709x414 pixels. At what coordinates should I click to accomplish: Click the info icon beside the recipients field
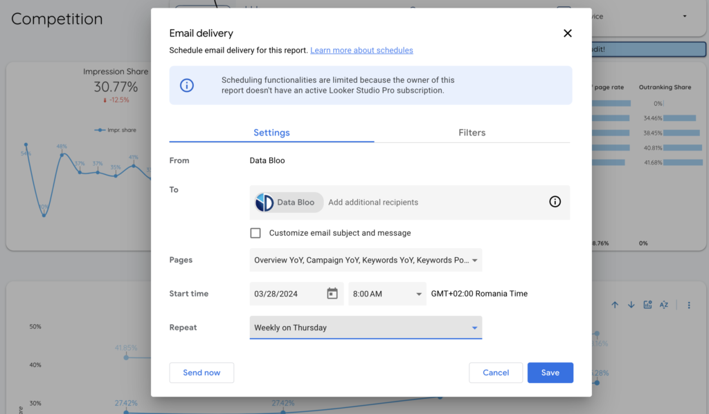coord(555,202)
